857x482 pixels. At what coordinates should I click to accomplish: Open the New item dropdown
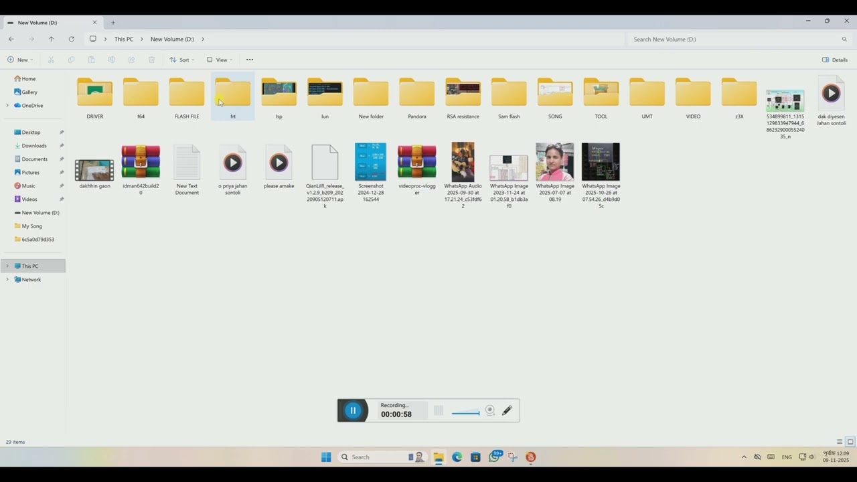tap(20, 60)
